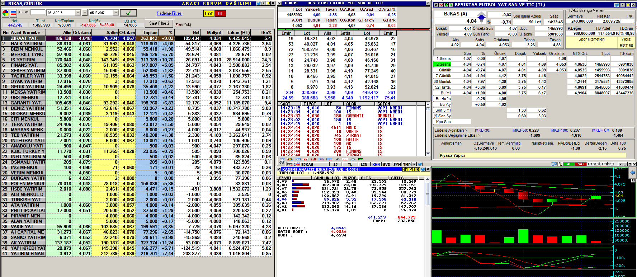The height and width of the screenshot is (277, 637).
Task: Open the end date dropdown 05.12.2017
Action: pos(116,13)
